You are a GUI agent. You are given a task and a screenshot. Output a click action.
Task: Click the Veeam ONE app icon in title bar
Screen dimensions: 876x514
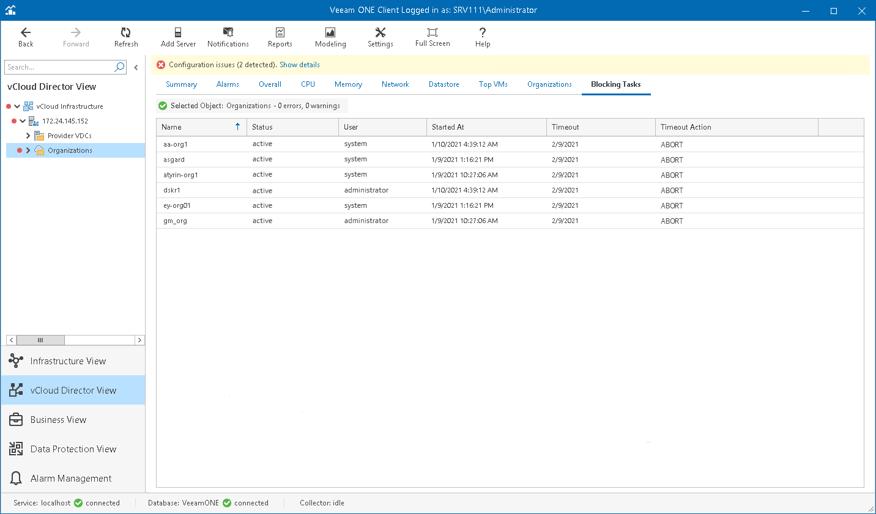click(x=10, y=10)
